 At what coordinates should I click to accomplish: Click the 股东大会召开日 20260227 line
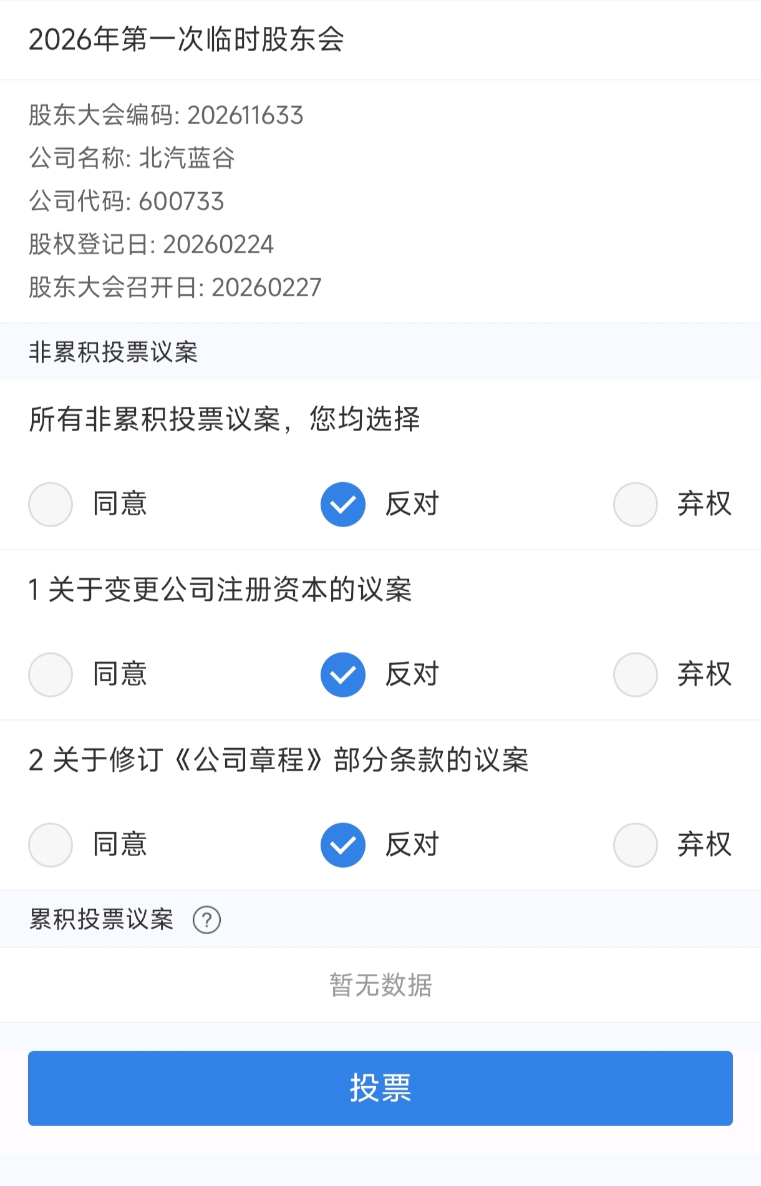coord(175,288)
